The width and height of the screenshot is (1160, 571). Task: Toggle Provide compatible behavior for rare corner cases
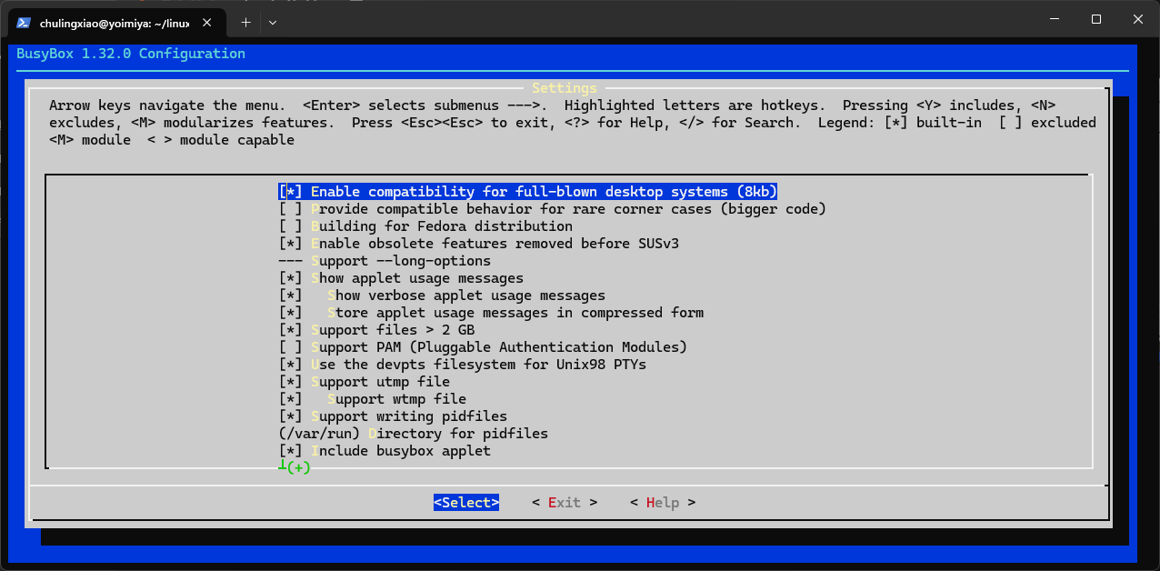click(x=553, y=209)
